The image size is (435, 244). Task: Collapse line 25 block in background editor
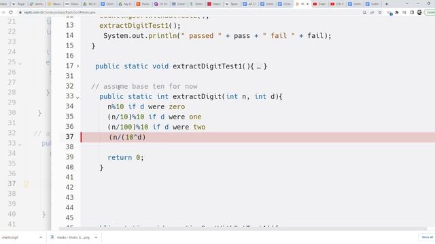(x=20, y=63)
